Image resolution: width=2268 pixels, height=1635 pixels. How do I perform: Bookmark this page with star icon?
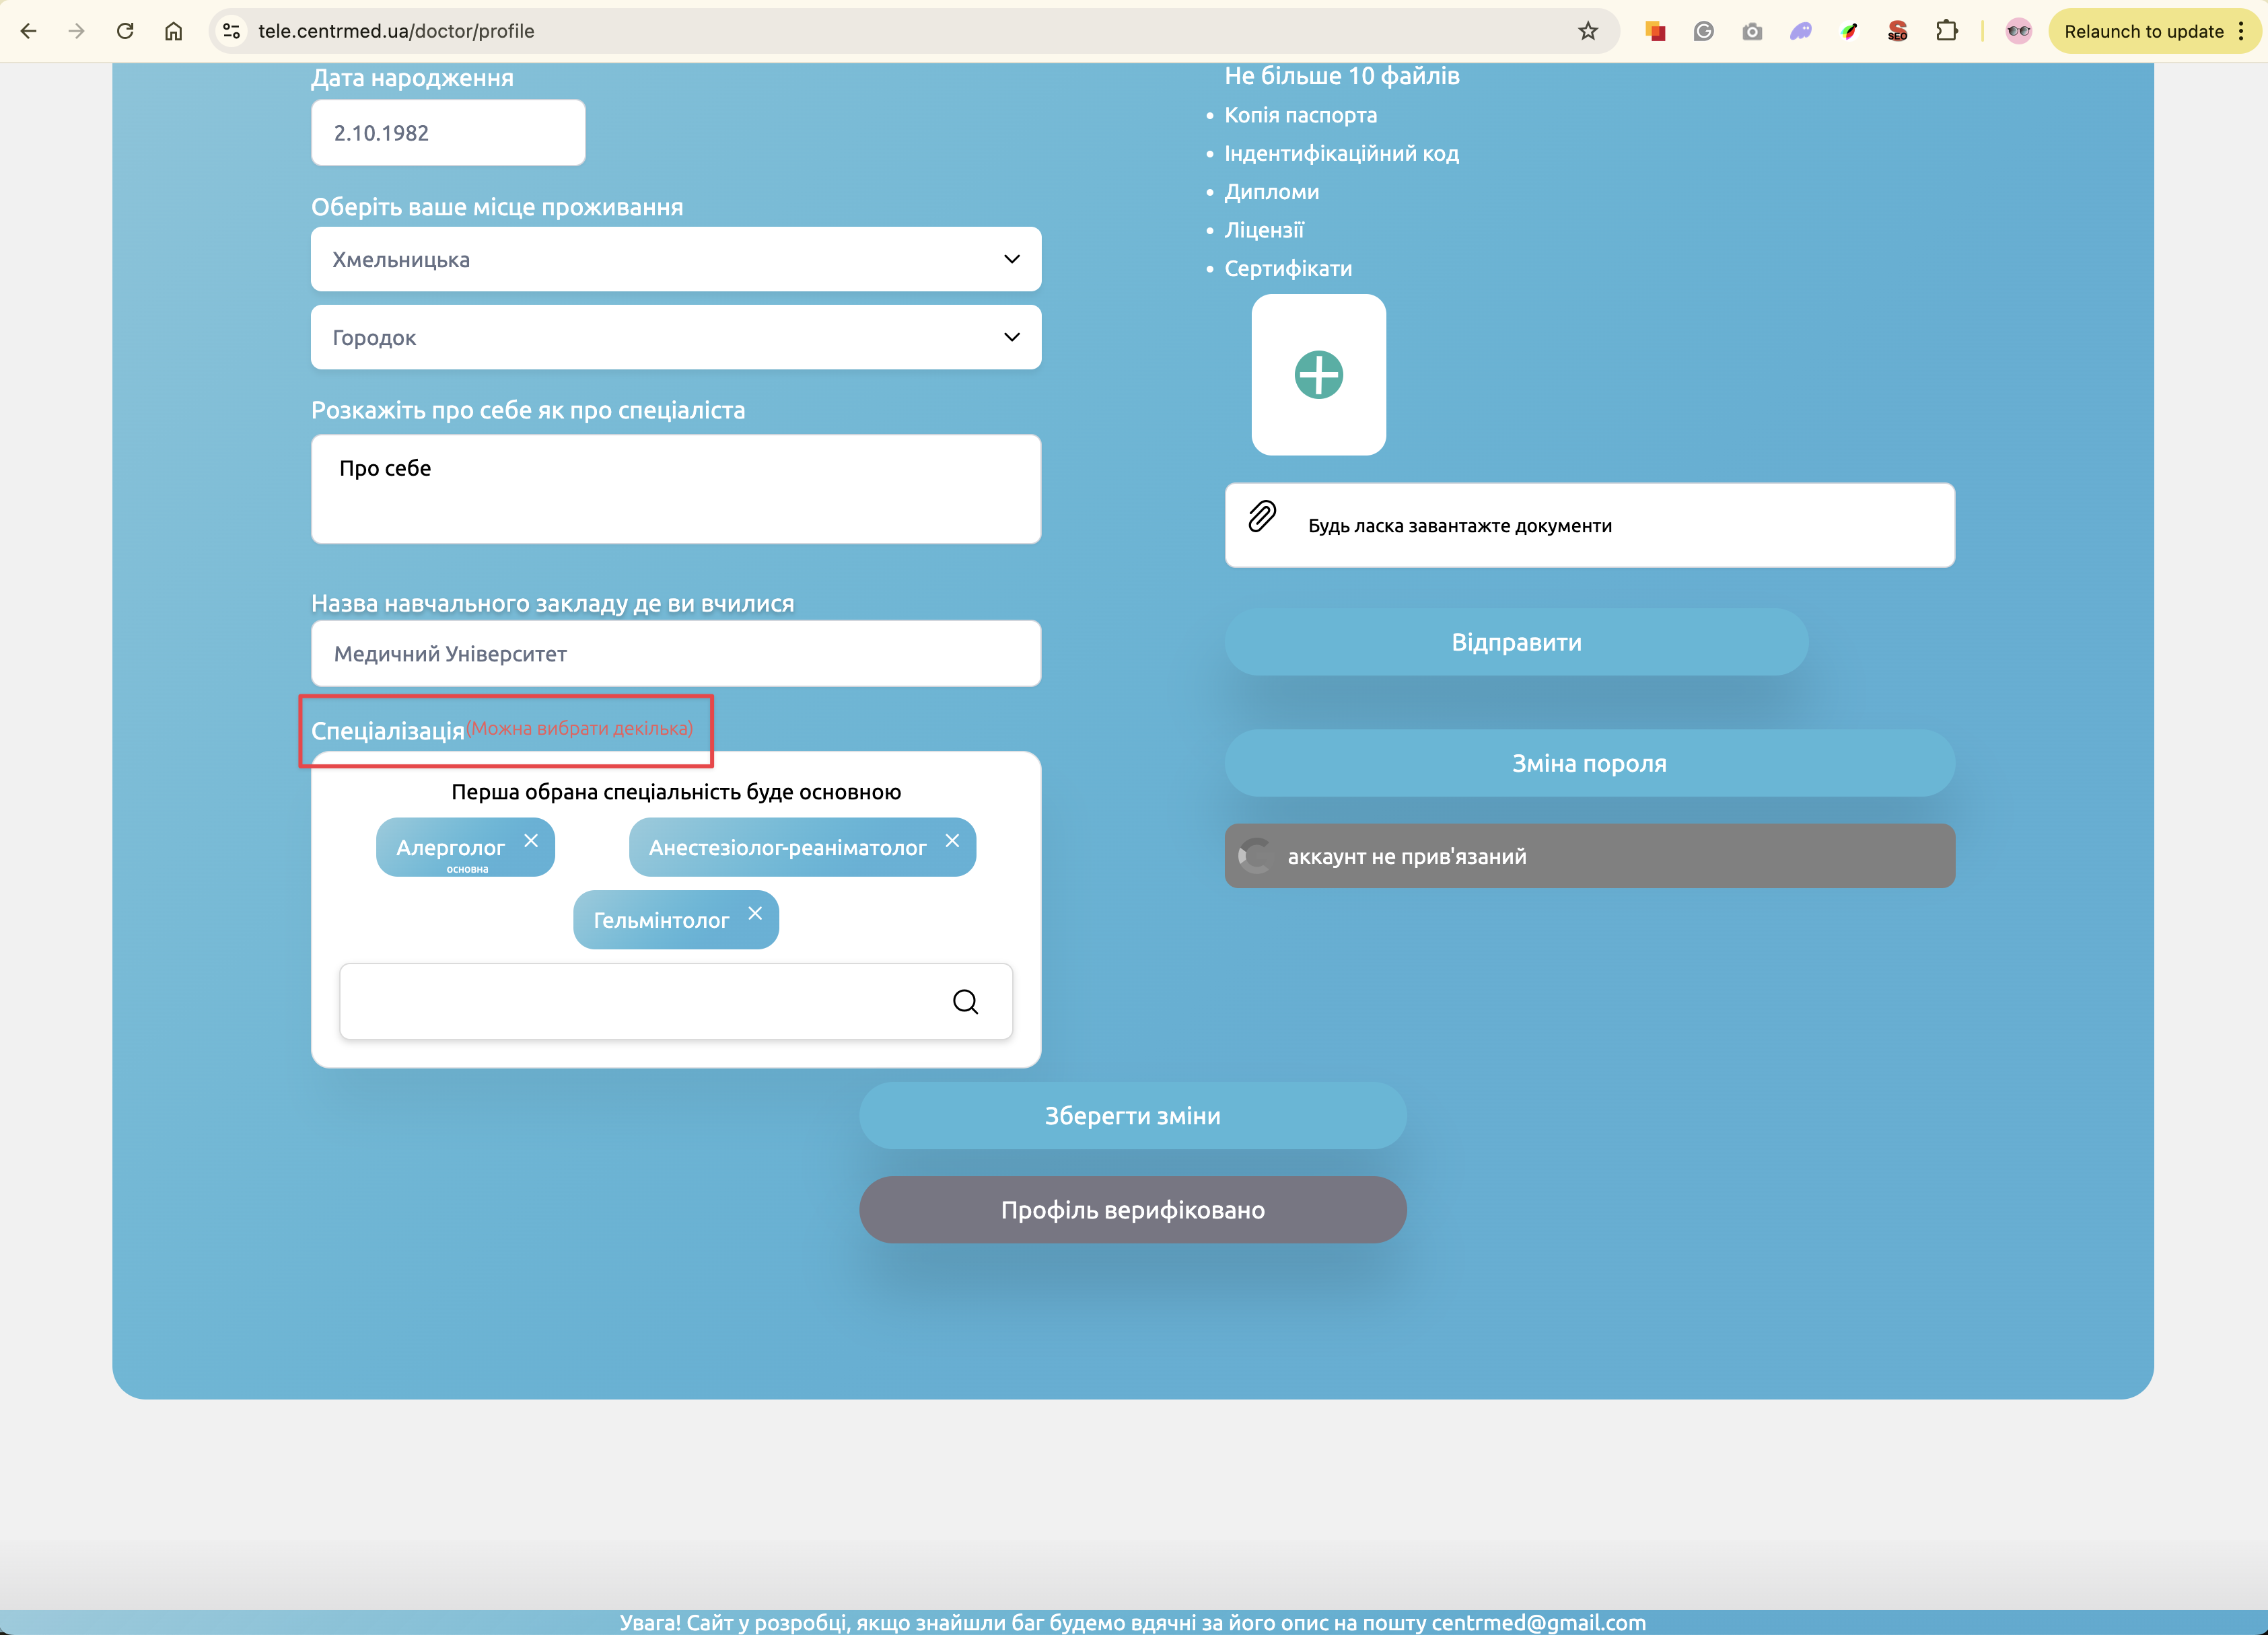point(1587,31)
